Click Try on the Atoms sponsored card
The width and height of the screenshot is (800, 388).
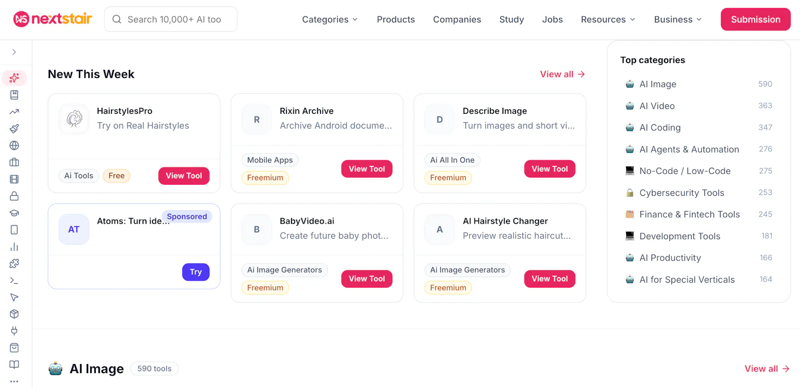pos(196,272)
